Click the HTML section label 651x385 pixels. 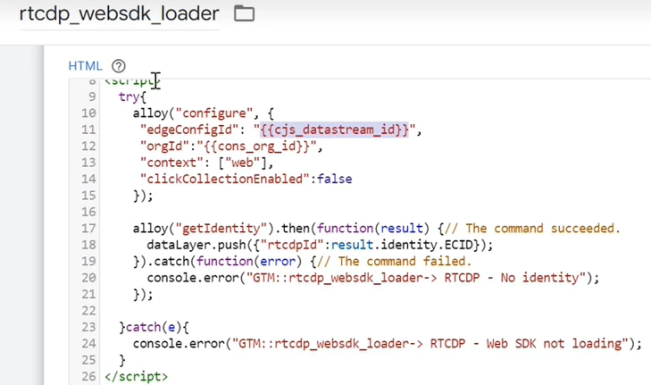(85, 66)
